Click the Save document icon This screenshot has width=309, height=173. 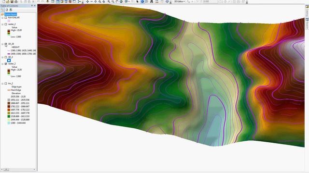coord(12,1)
